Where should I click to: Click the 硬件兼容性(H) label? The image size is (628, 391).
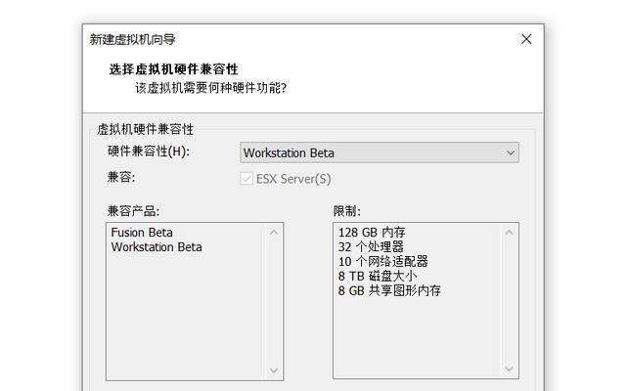(149, 152)
